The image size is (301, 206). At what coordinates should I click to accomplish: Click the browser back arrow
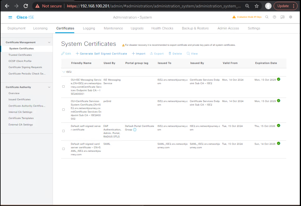tap(7, 6)
